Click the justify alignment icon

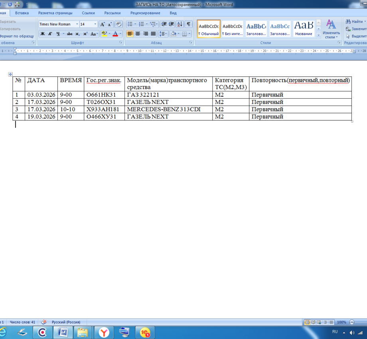click(153, 34)
